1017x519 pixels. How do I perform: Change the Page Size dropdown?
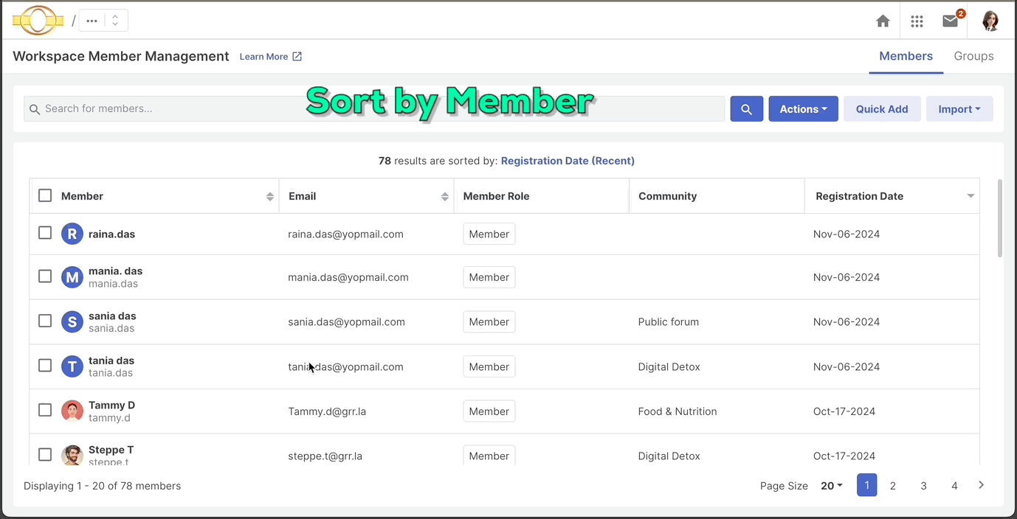click(x=832, y=486)
